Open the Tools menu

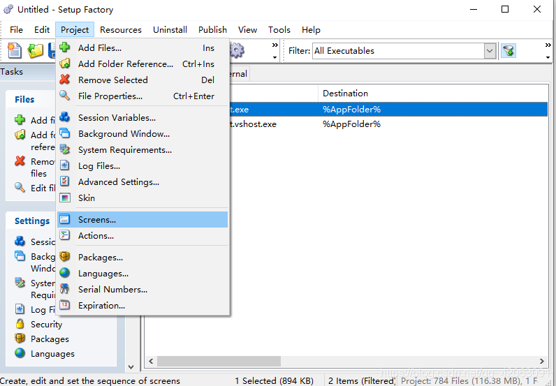click(279, 30)
